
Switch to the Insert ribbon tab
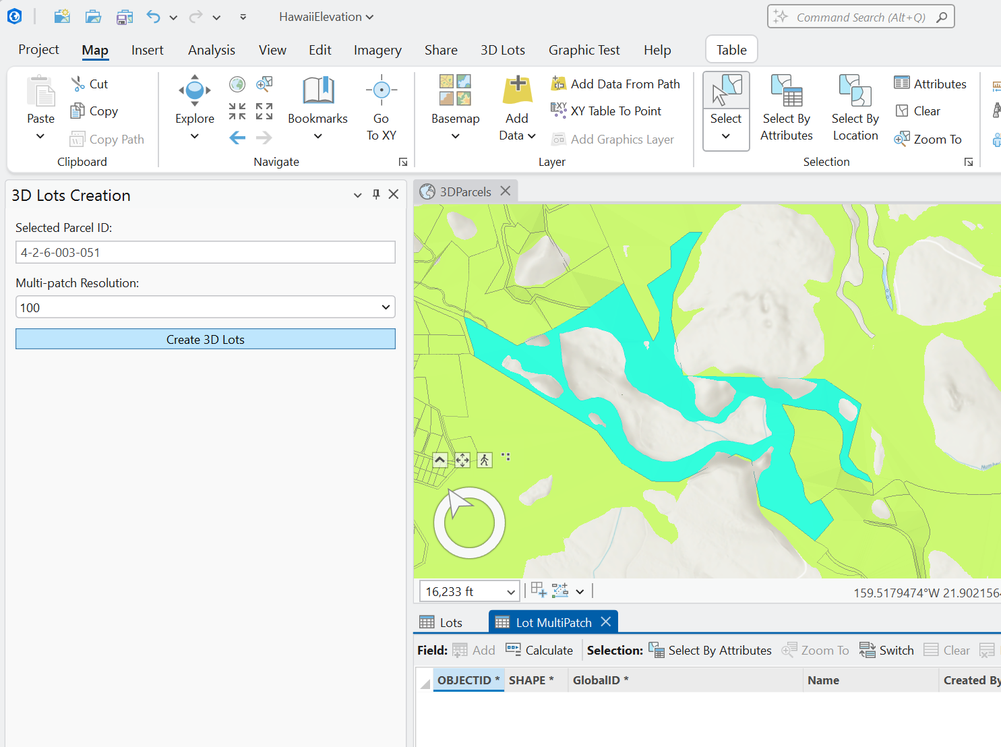tap(147, 50)
